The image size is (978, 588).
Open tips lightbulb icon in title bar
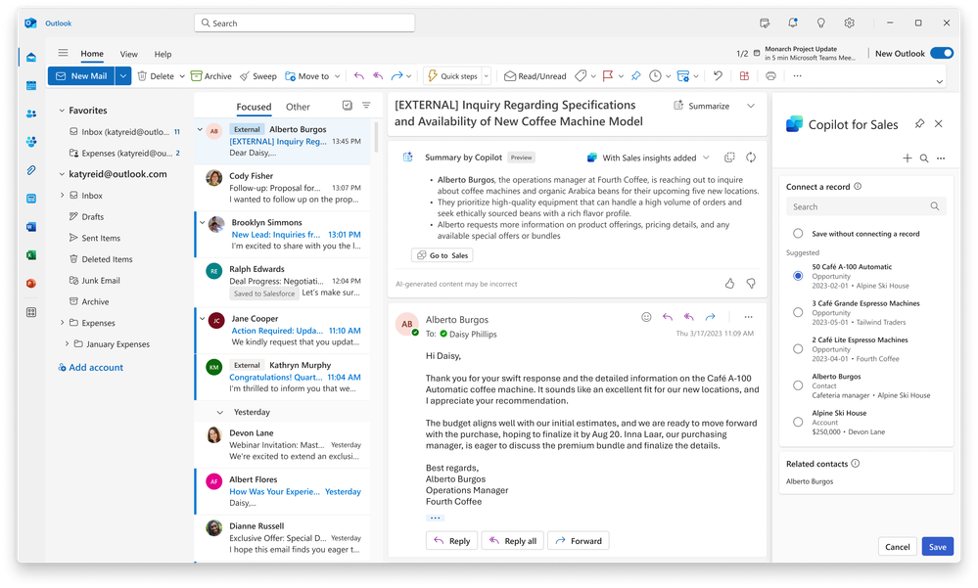coord(820,23)
